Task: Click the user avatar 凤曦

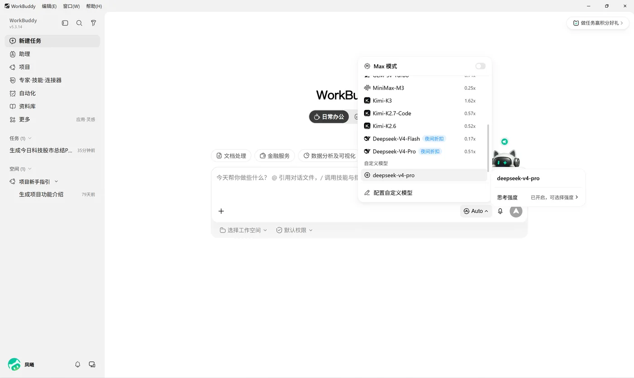Action: (14, 364)
